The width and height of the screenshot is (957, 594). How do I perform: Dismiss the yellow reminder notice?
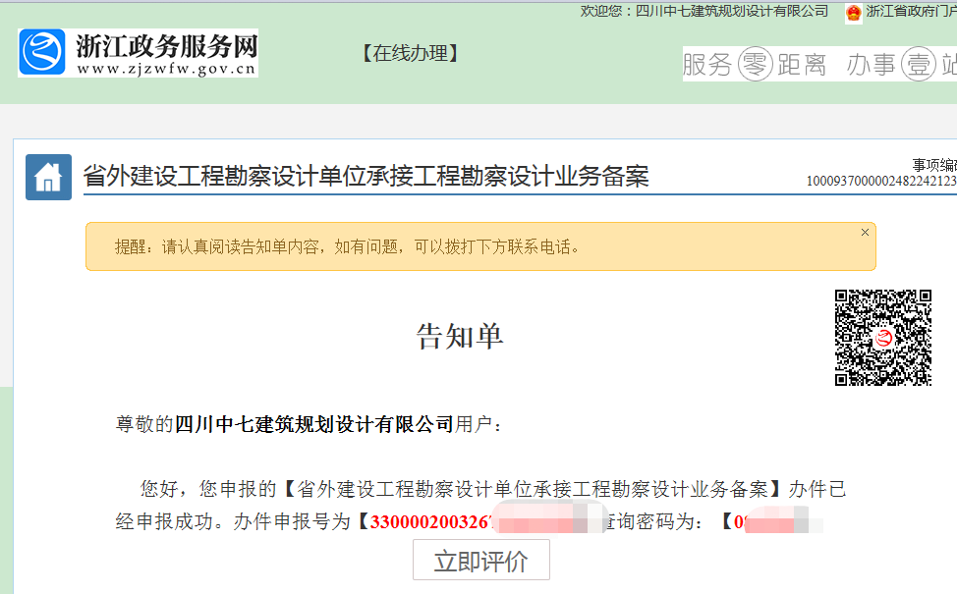865,232
